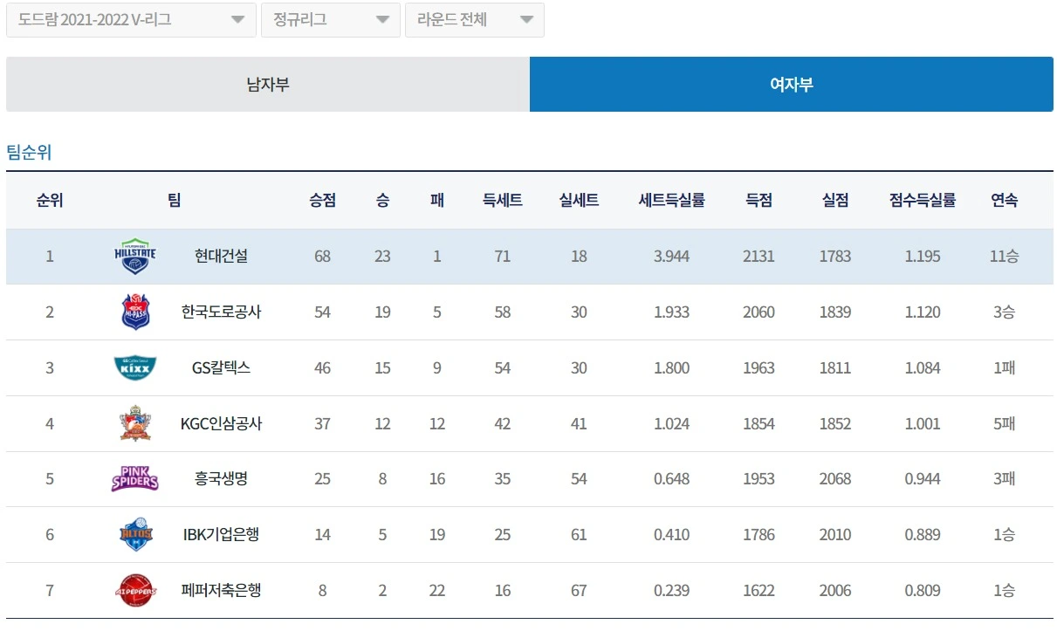Click the 0.944 point ratio cell

923,479
